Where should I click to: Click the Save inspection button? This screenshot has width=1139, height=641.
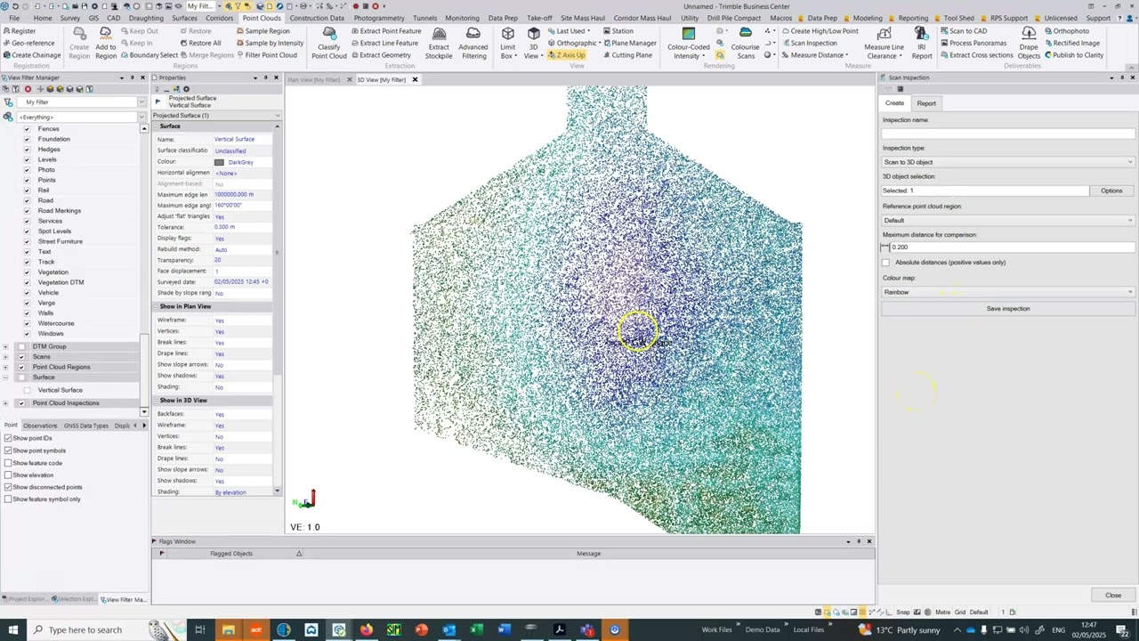pyautogui.click(x=1008, y=309)
